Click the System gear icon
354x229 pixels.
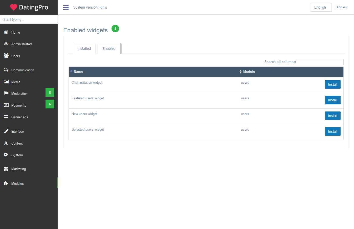point(6,155)
